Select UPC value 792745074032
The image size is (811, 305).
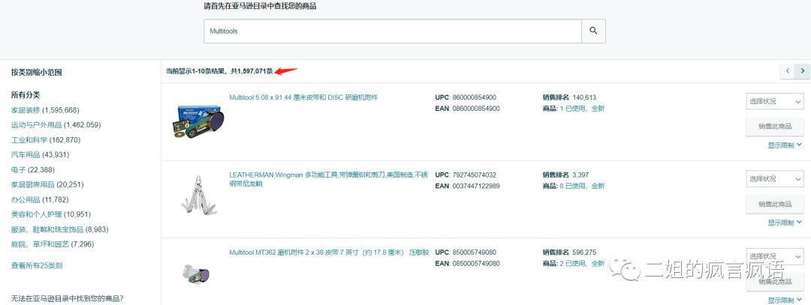click(x=475, y=175)
